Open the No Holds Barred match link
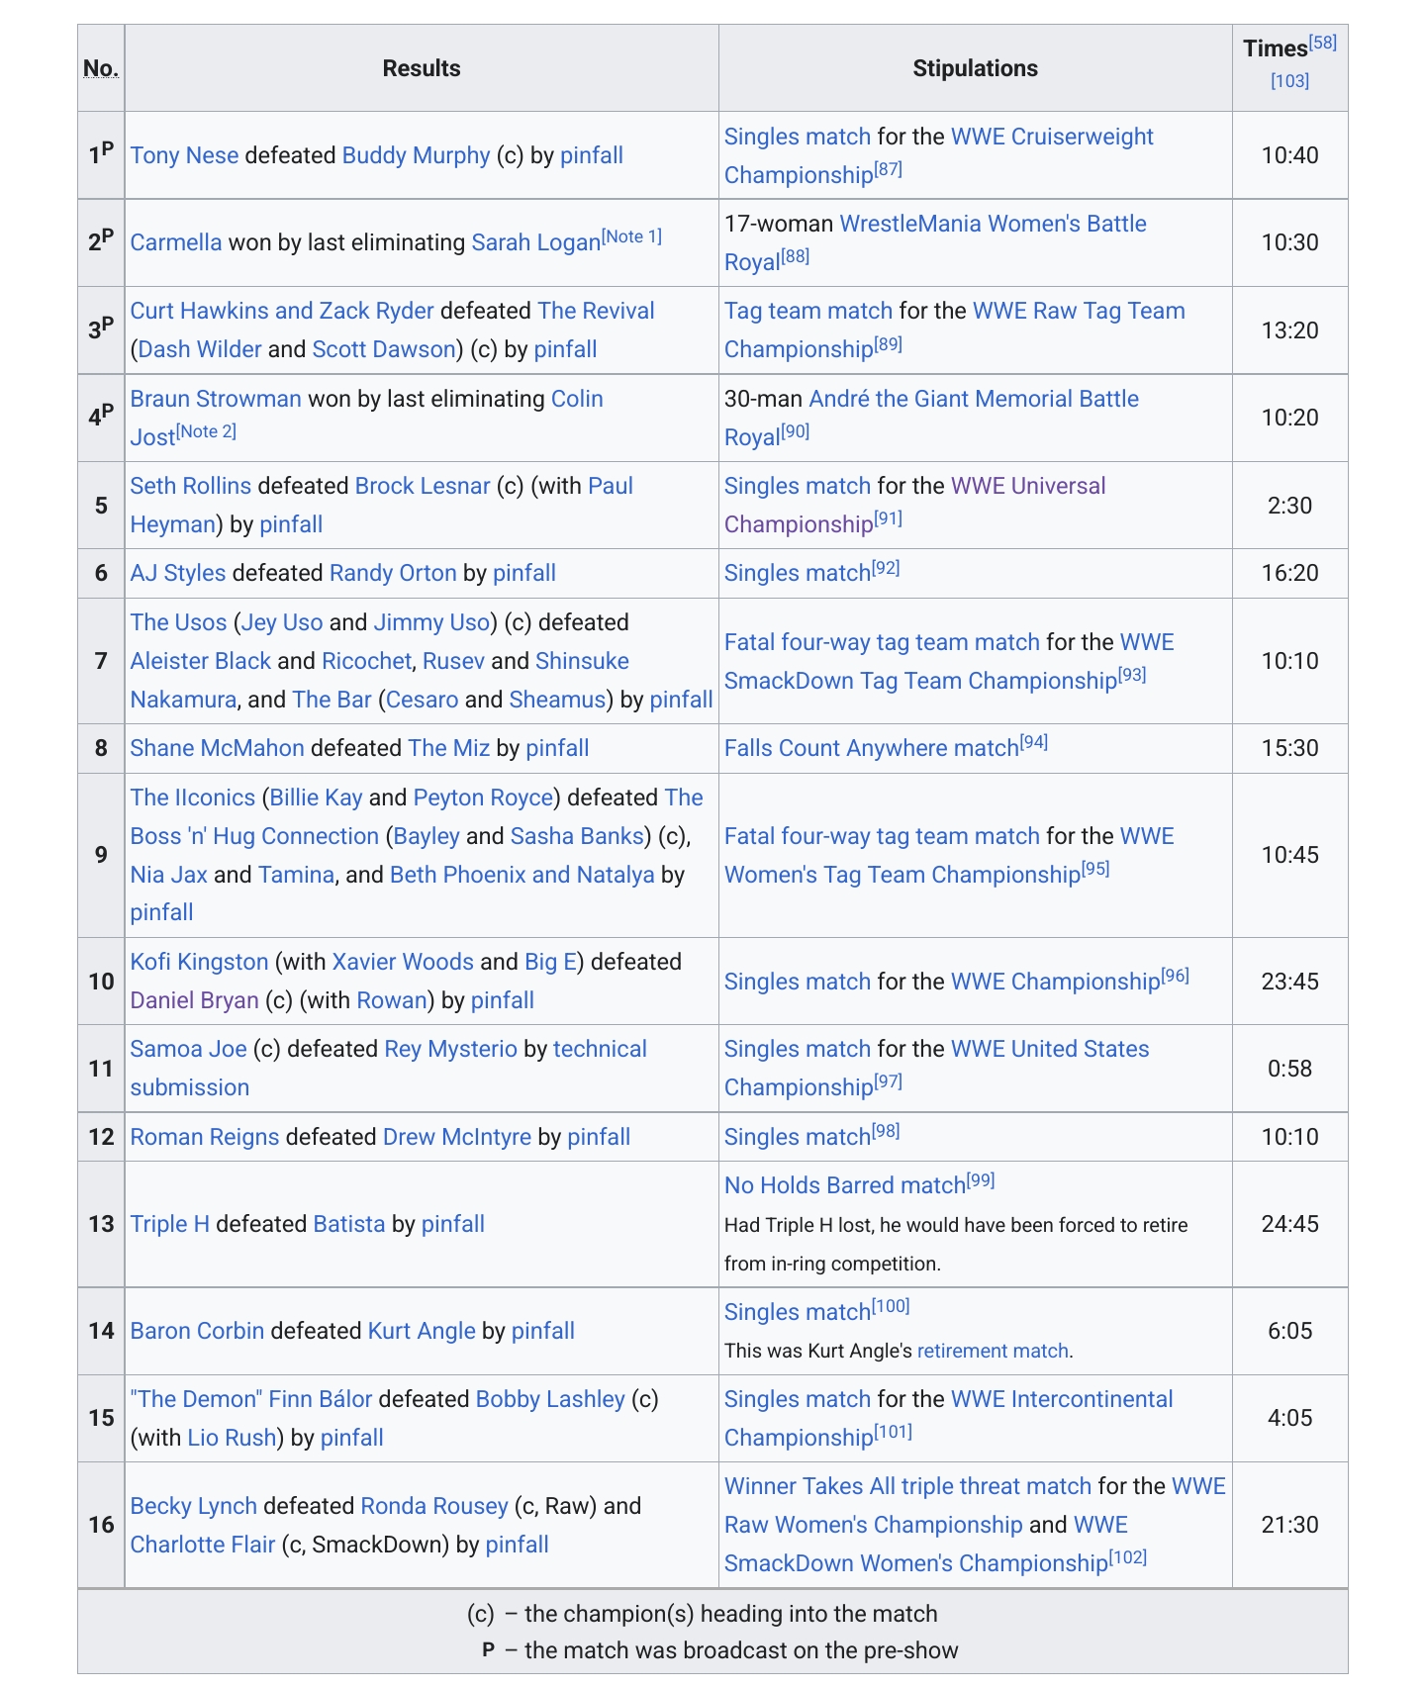 [x=845, y=1185]
